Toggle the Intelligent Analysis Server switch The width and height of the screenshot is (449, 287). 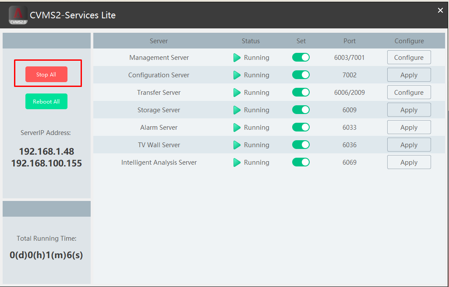pyautogui.click(x=301, y=162)
